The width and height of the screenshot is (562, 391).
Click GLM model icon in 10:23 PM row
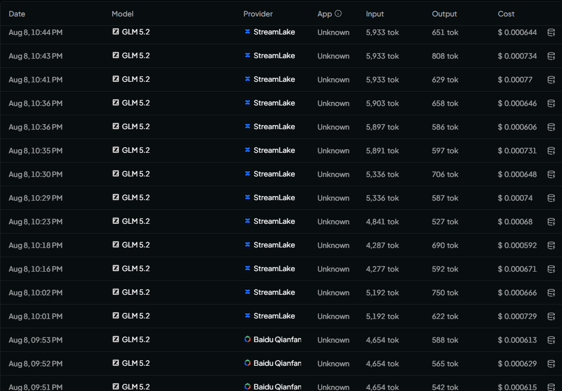pos(115,221)
